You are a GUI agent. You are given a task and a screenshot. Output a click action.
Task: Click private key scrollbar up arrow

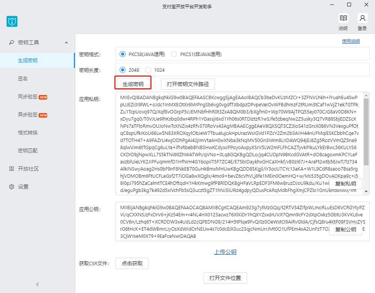click(366, 95)
